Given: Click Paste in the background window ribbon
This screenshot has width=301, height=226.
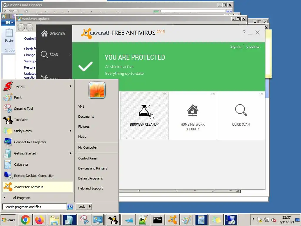Looking at the screenshot, I should coord(9,37).
